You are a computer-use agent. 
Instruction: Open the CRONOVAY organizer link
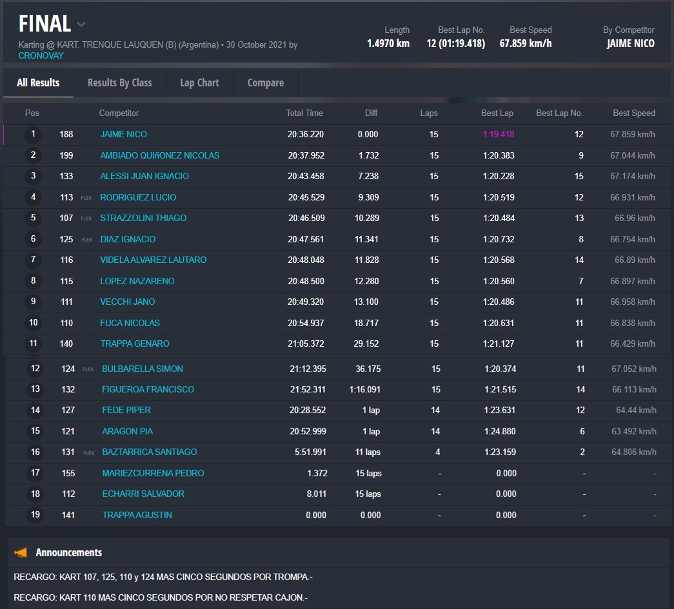point(41,55)
